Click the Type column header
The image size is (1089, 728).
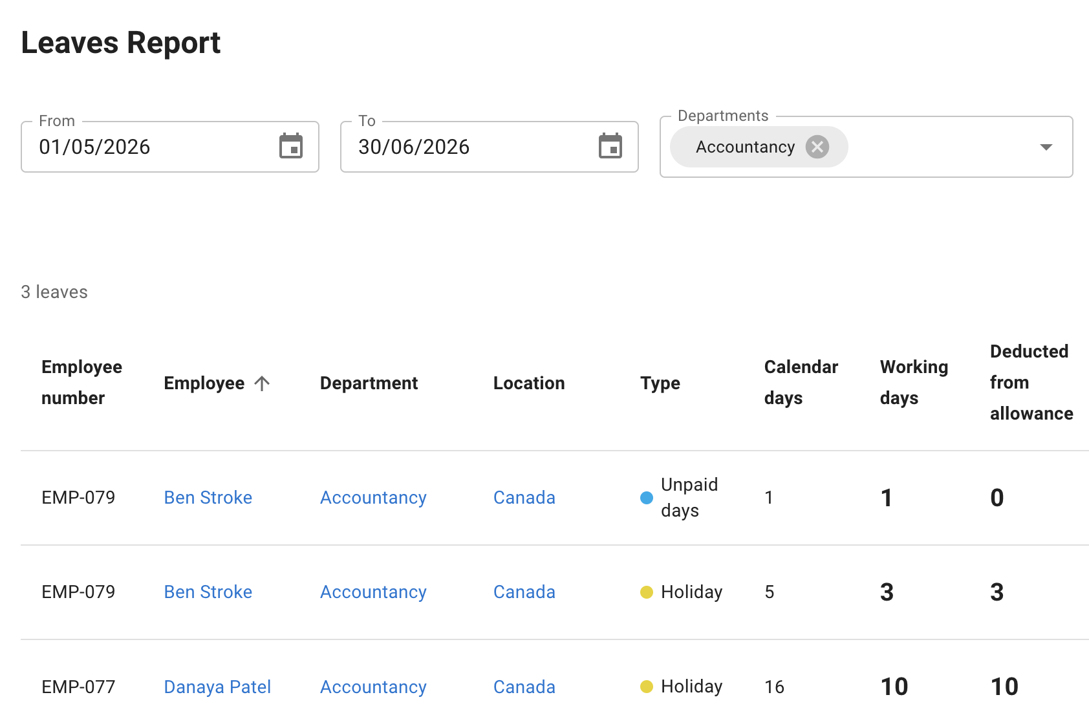tap(660, 383)
